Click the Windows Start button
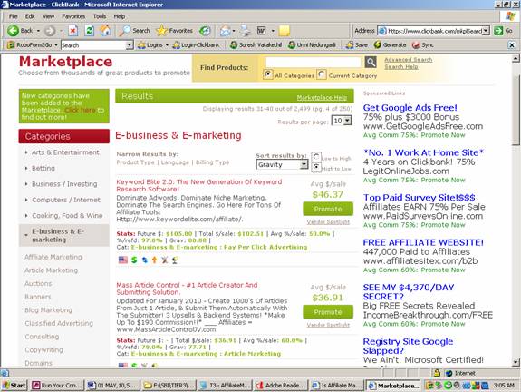 pos(14,386)
